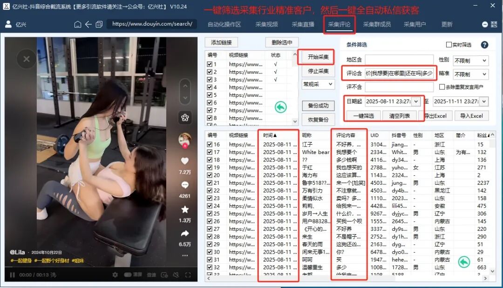The width and height of the screenshot is (503, 288).
Task: Open video player settings gear
Action: tap(115, 275)
